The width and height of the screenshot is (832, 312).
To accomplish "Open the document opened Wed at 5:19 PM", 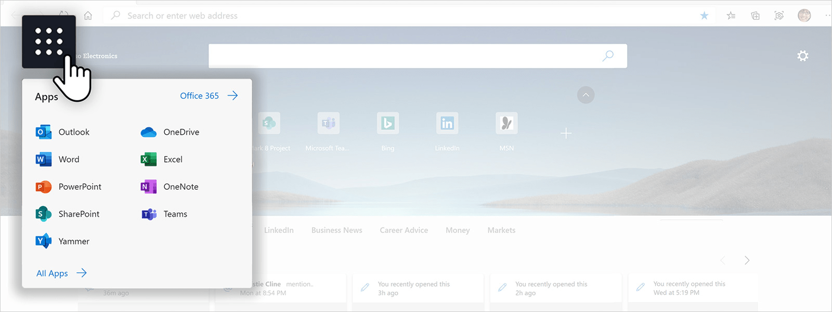I will (x=693, y=288).
